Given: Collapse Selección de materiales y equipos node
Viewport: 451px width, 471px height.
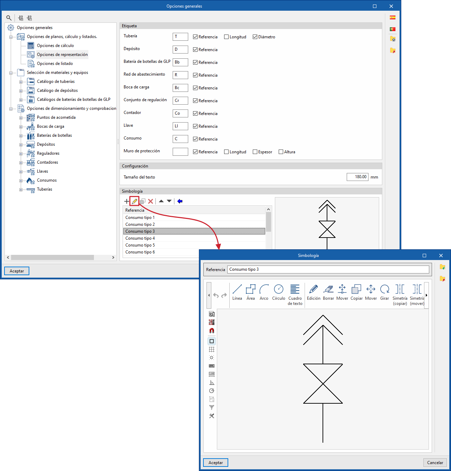Looking at the screenshot, I should pyautogui.click(x=11, y=73).
